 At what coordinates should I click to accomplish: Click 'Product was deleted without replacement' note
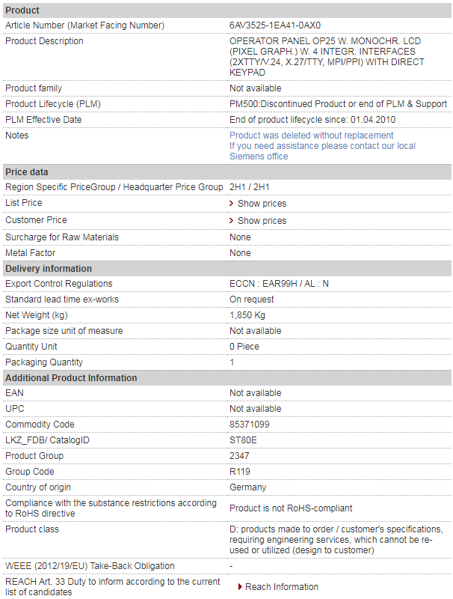coord(311,136)
